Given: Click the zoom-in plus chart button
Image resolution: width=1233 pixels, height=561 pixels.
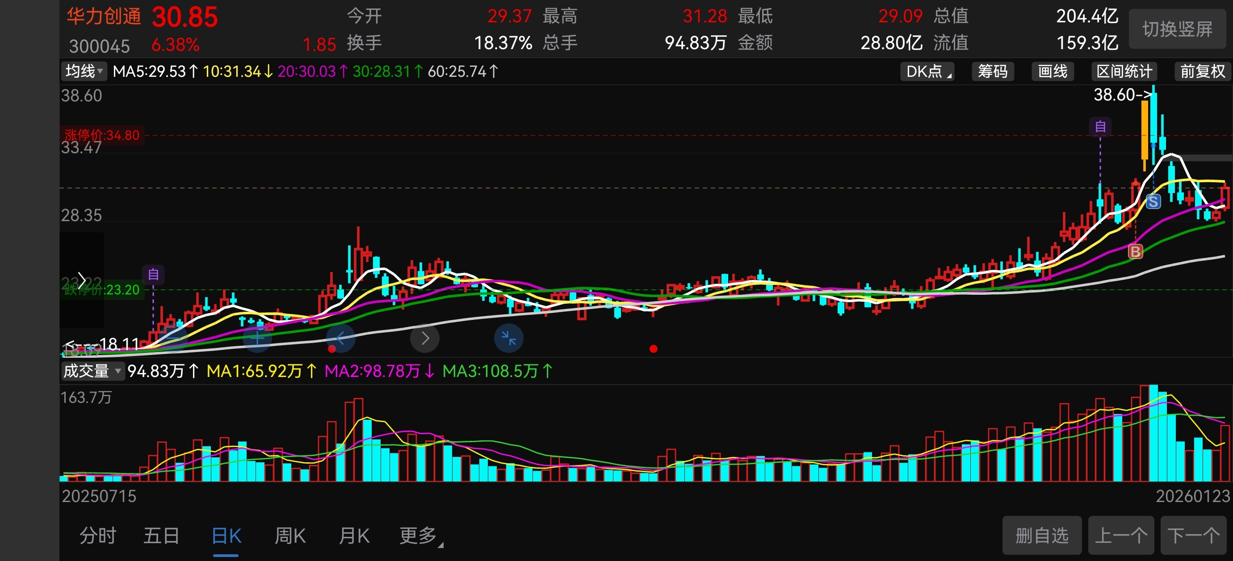Looking at the screenshot, I should (x=257, y=339).
